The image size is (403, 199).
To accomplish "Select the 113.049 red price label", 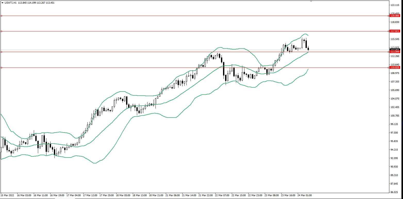I will pos(395,52).
